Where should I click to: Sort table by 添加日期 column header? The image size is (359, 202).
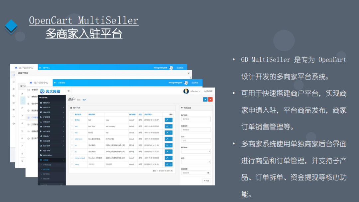coord(148,115)
